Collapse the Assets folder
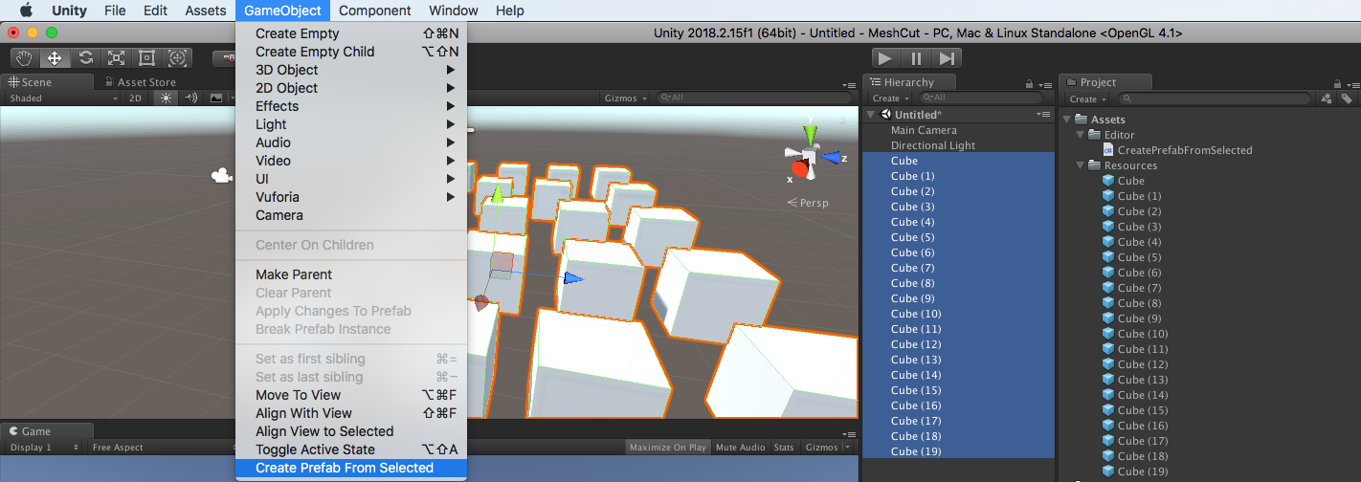Image resolution: width=1361 pixels, height=482 pixels. (x=1067, y=120)
